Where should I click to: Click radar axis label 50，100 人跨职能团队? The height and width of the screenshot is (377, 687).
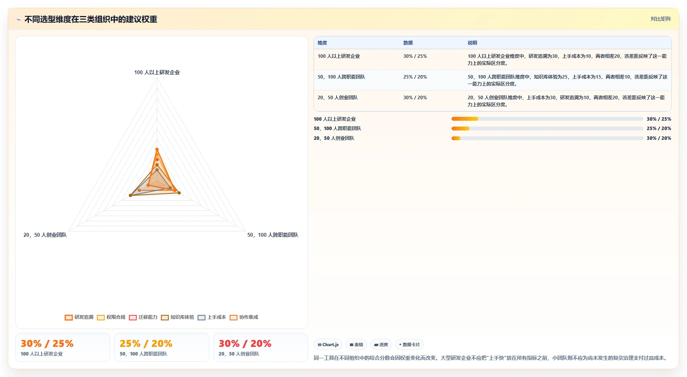click(273, 235)
